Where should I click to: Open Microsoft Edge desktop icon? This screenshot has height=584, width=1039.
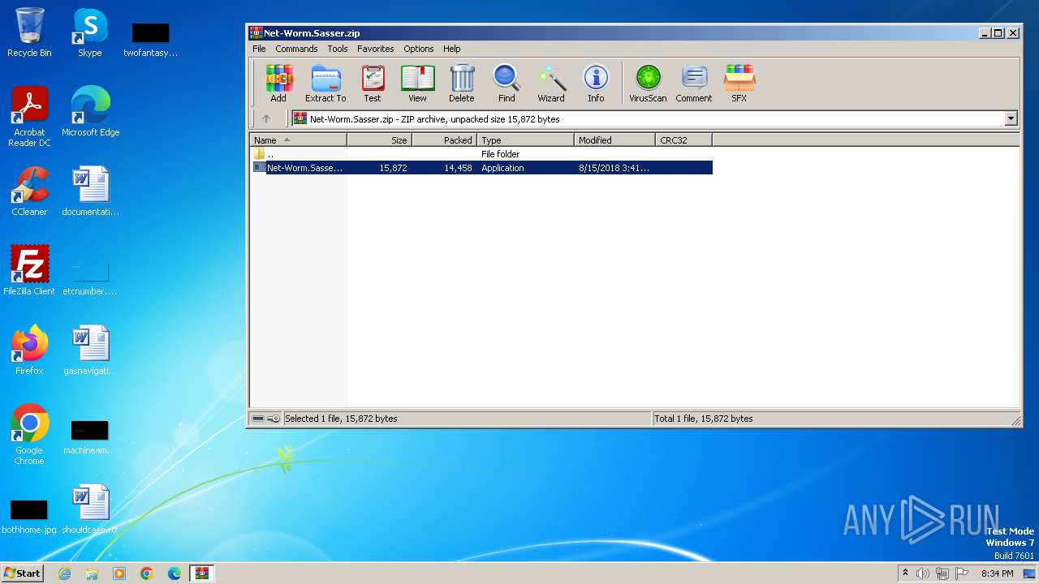coord(90,112)
